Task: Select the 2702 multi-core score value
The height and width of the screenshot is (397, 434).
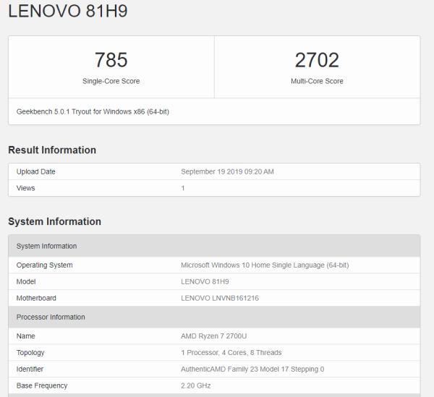Action: [x=317, y=60]
